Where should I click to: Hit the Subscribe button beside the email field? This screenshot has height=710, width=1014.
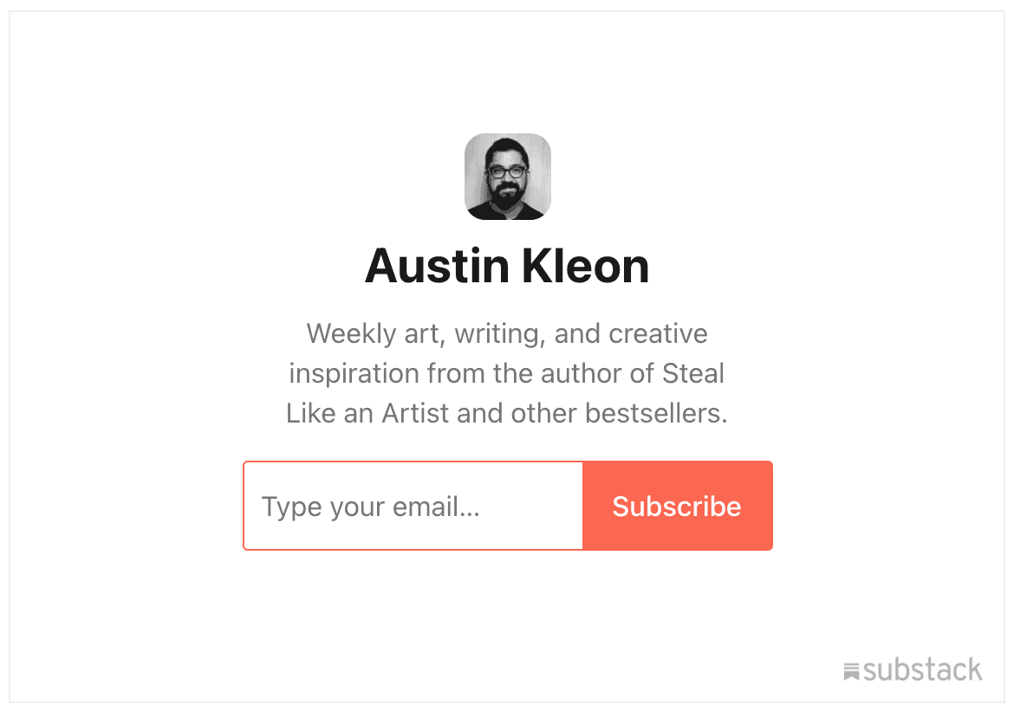pos(677,506)
